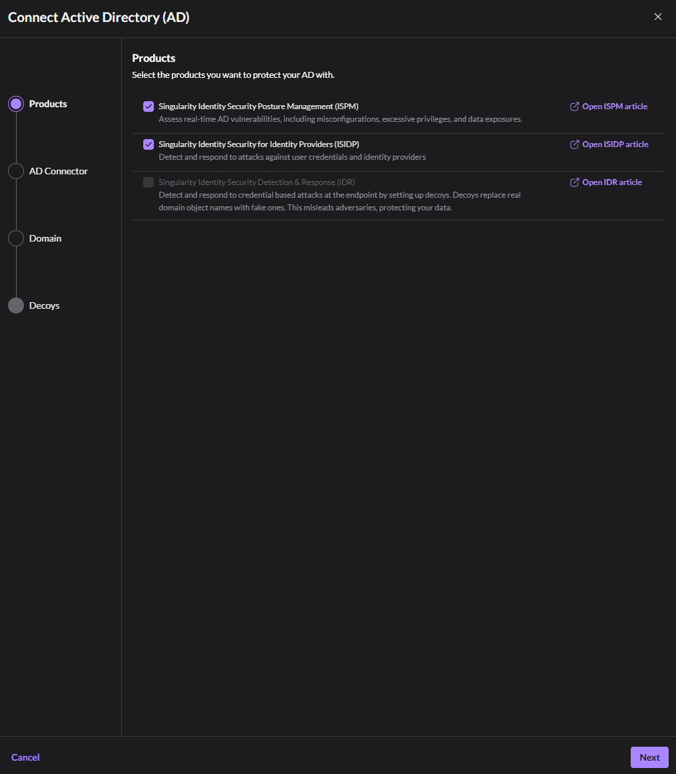Go to the Domain step label
This screenshot has width=676, height=774.
click(x=45, y=238)
